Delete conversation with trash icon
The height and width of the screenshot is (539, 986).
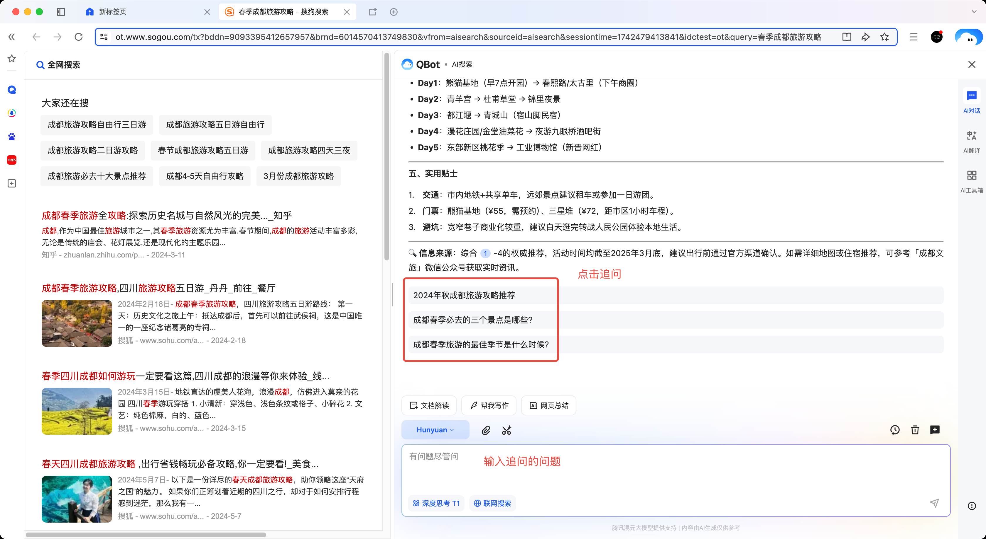coord(915,430)
